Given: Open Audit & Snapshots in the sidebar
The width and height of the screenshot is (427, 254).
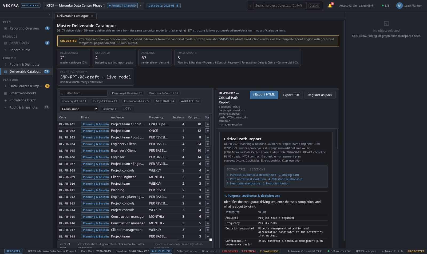Looking at the screenshot, I should click(26, 107).
